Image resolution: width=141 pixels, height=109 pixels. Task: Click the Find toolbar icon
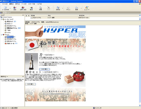click(x=77, y=8)
